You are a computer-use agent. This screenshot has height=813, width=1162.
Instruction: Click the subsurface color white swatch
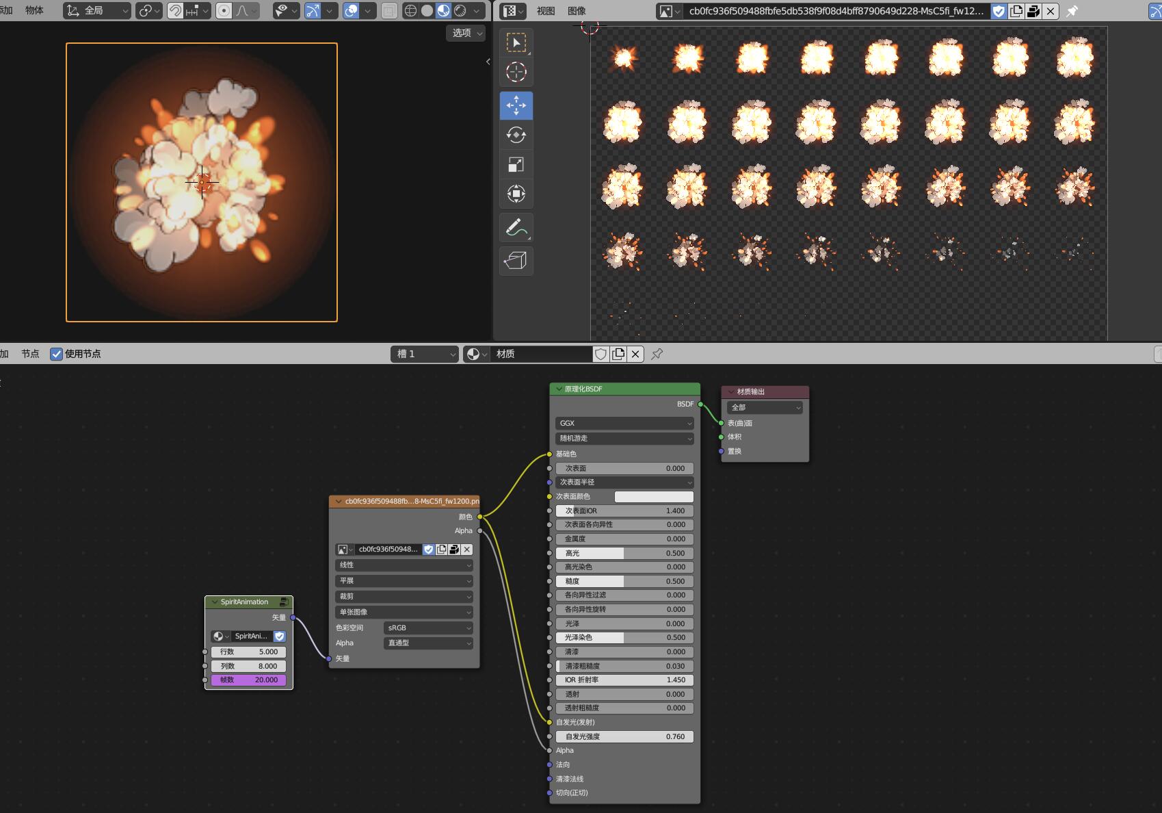click(x=653, y=497)
